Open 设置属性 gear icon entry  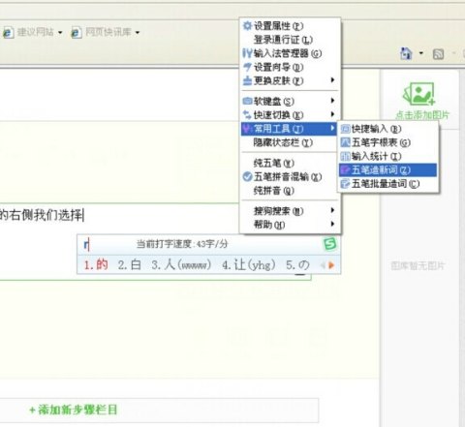click(x=247, y=25)
